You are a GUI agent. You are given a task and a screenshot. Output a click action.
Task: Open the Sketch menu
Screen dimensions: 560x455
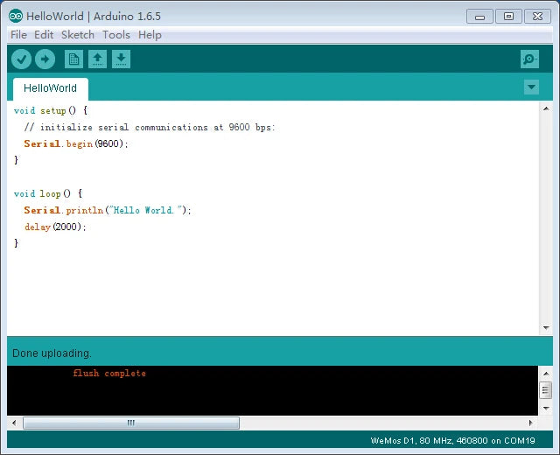click(78, 35)
